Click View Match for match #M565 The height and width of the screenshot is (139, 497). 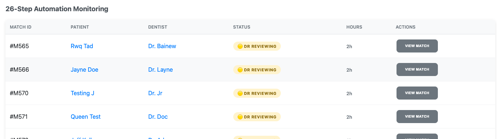click(x=417, y=46)
